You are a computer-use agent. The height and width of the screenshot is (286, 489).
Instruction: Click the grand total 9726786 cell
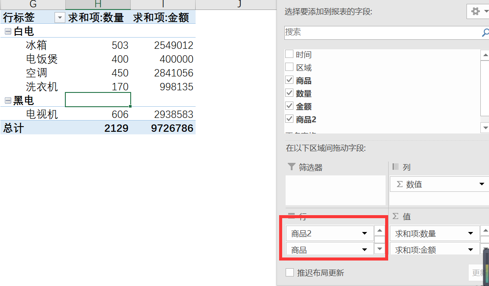tap(163, 128)
